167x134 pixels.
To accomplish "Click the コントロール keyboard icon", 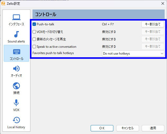I will [x=16, y=52].
